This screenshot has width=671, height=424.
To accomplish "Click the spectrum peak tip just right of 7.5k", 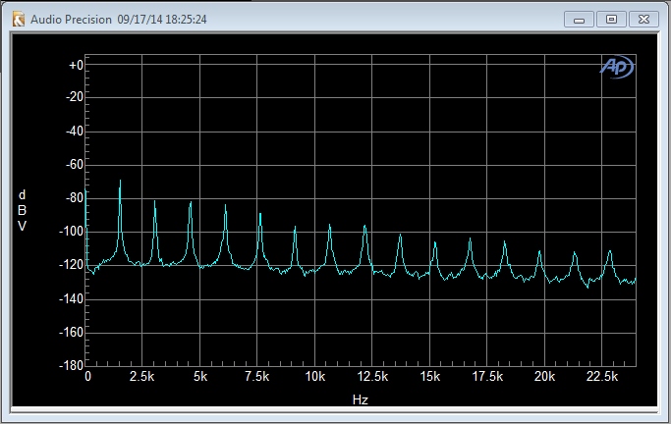I will [260, 214].
